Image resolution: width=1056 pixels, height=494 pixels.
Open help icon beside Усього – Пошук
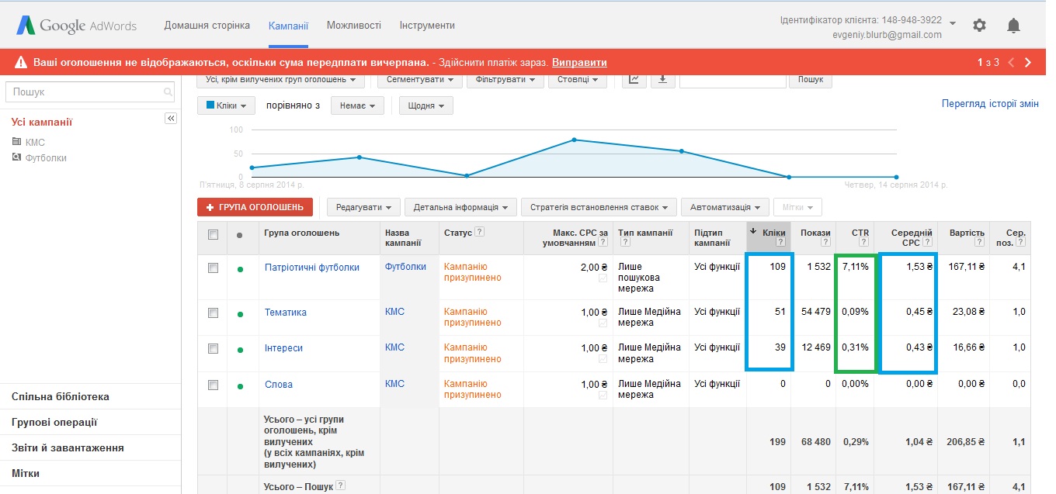click(x=339, y=486)
